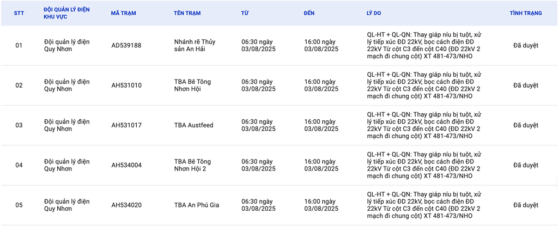Click the TBA Austfeed station name

coord(193,125)
